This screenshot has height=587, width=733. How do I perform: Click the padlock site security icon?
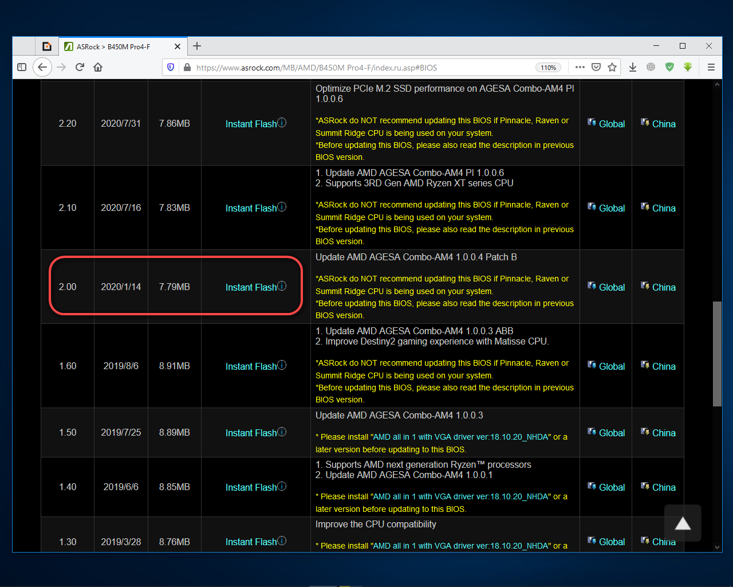click(x=187, y=67)
